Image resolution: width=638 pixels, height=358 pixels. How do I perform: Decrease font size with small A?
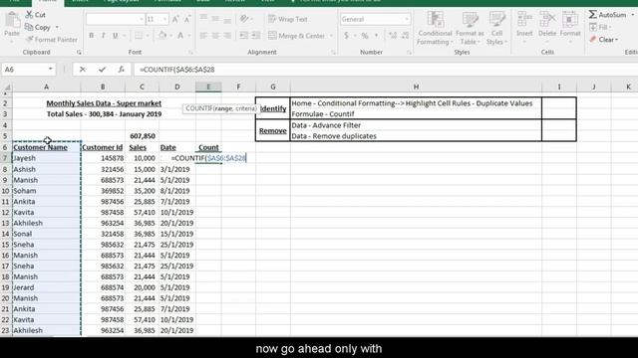coord(187,19)
